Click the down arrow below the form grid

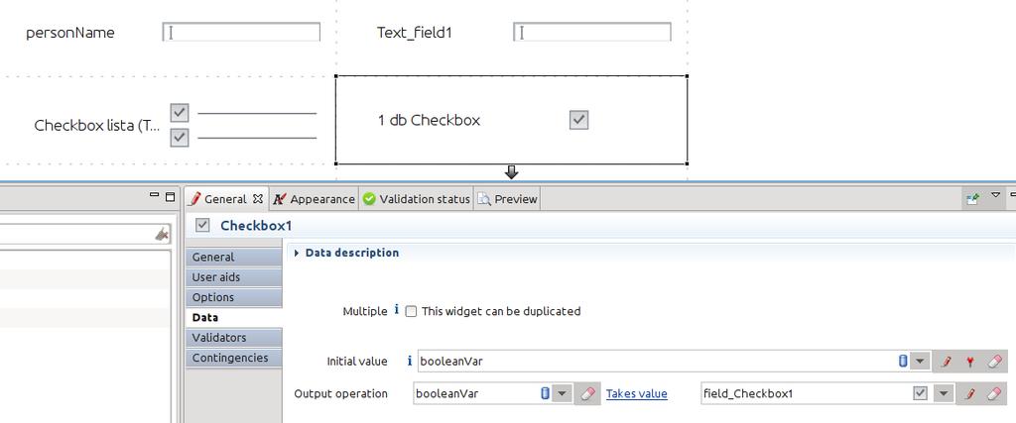pos(512,172)
